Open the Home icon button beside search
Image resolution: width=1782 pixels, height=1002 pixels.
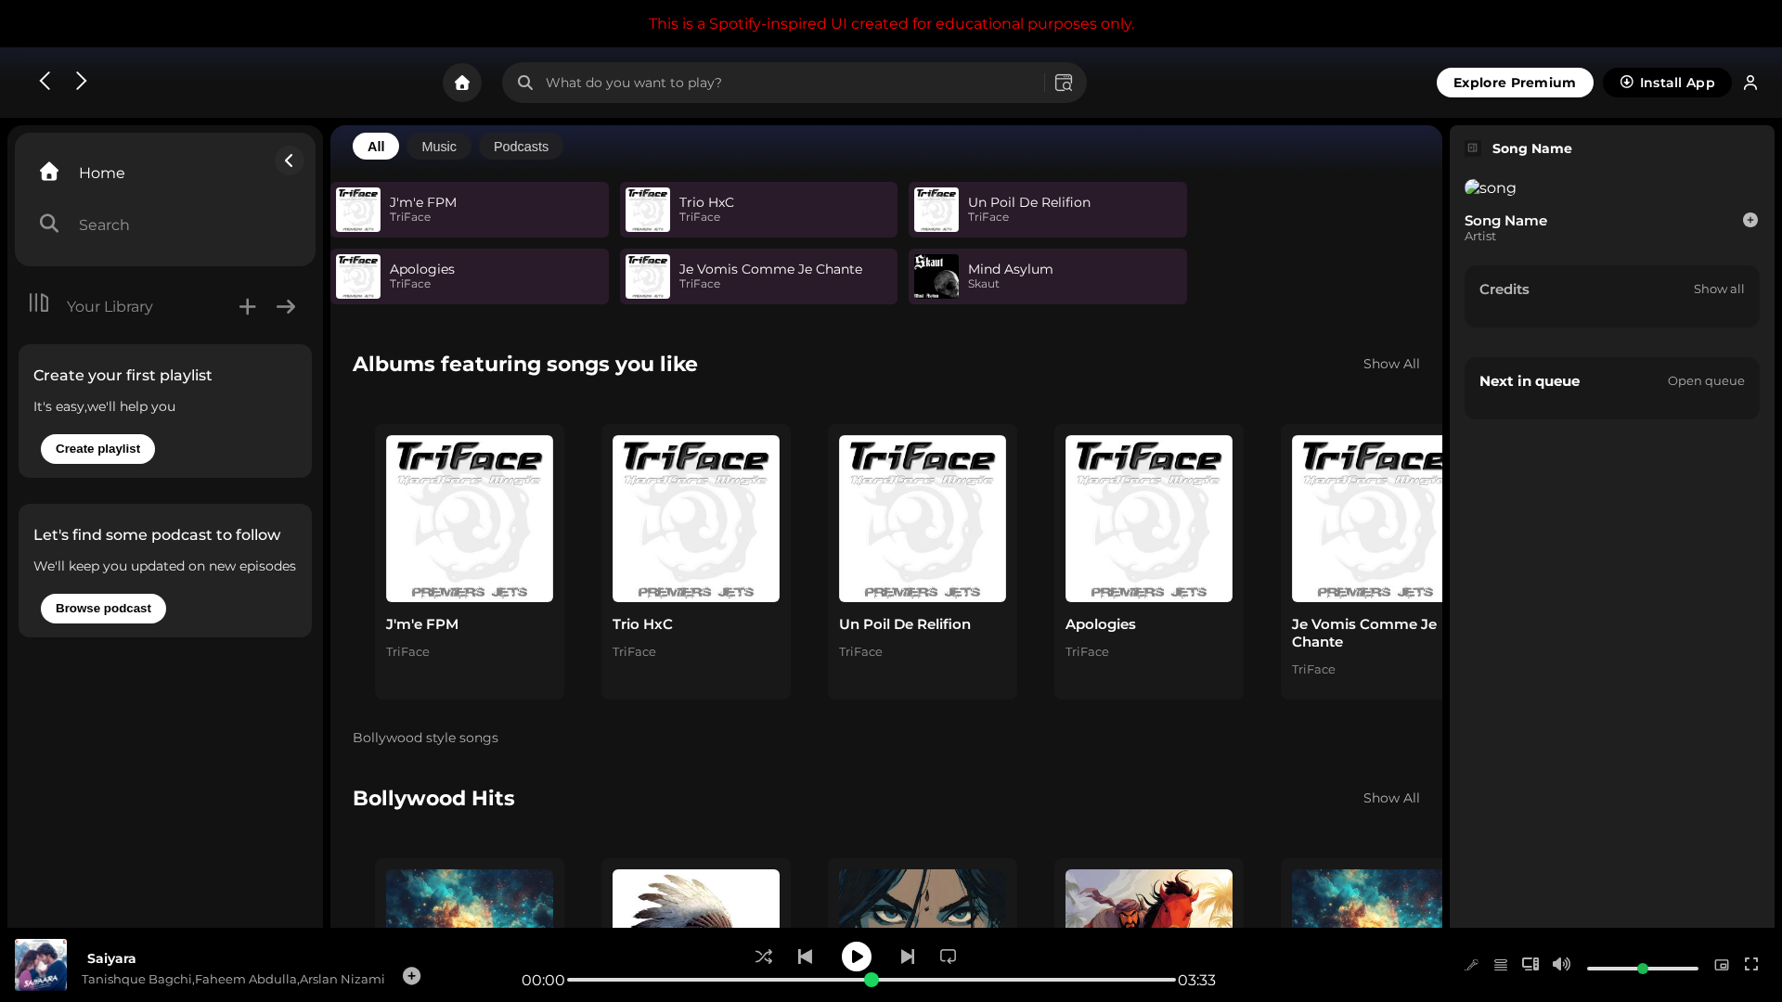coord(462,83)
